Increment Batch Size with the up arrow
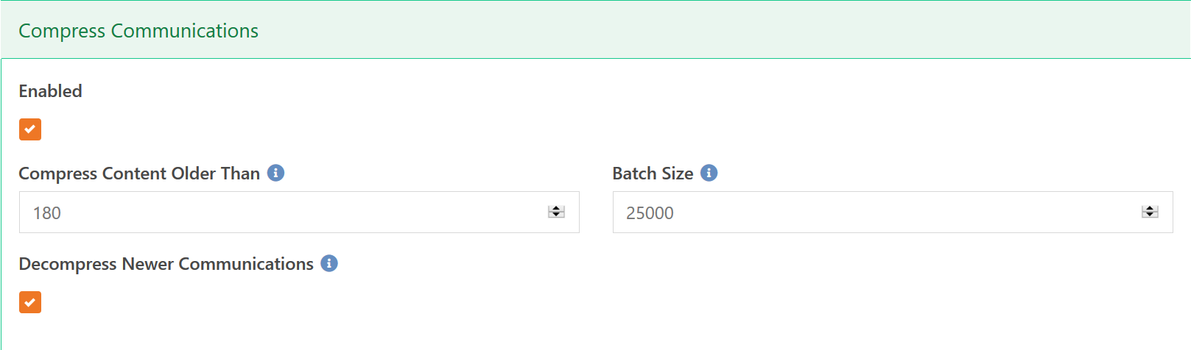This screenshot has width=1191, height=350. [1150, 209]
